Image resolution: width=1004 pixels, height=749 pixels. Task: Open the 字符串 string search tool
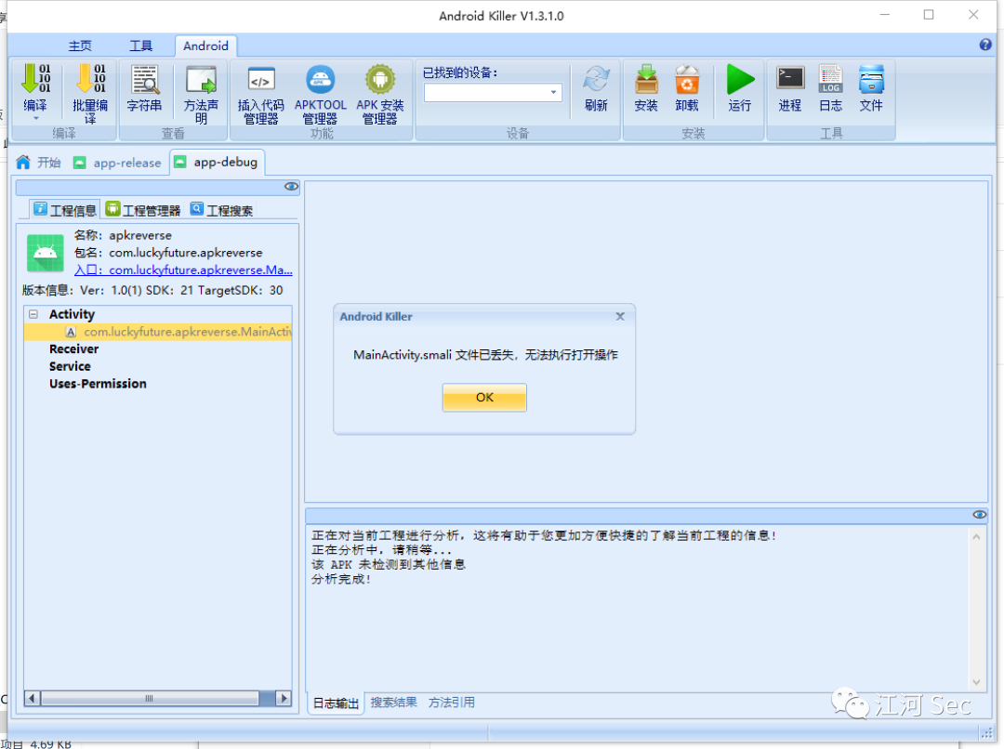(144, 88)
